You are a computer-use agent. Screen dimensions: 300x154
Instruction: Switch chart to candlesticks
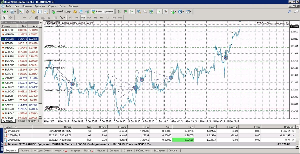(x=126, y=11)
